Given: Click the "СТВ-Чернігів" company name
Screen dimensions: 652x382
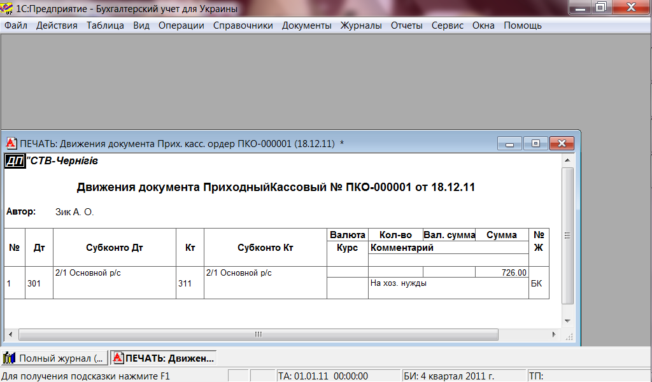Looking at the screenshot, I should [62, 161].
